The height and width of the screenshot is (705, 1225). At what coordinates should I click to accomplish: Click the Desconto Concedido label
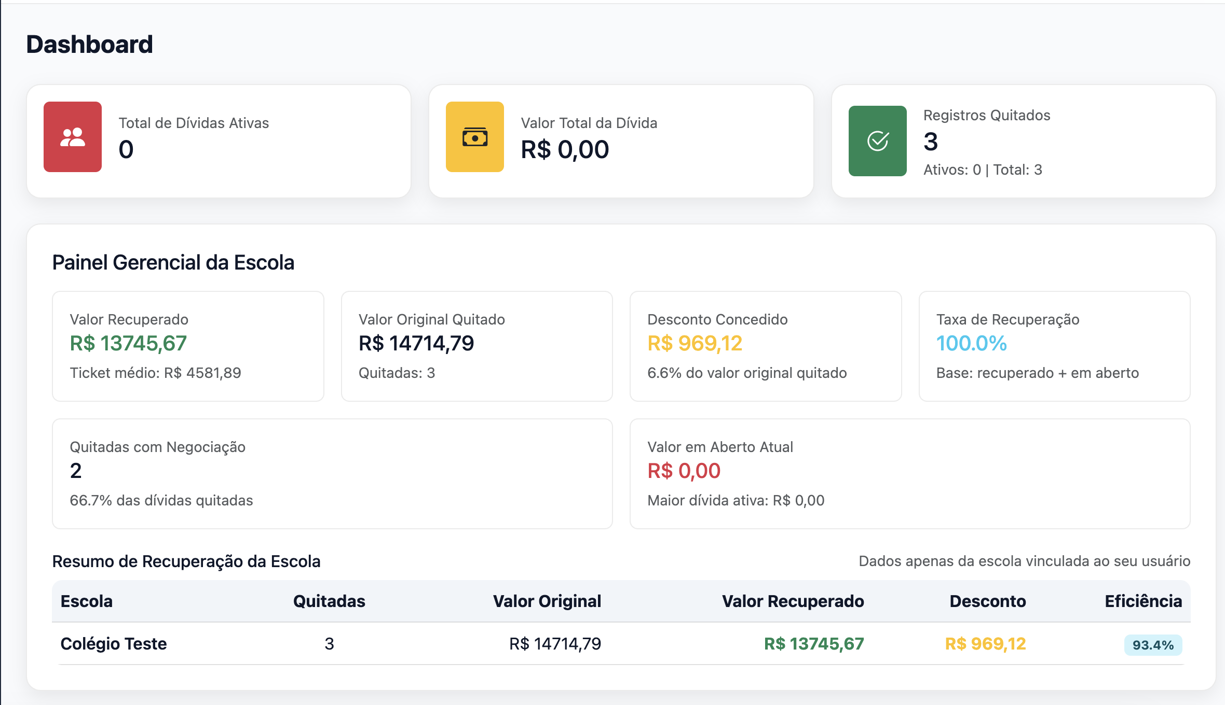(x=717, y=319)
